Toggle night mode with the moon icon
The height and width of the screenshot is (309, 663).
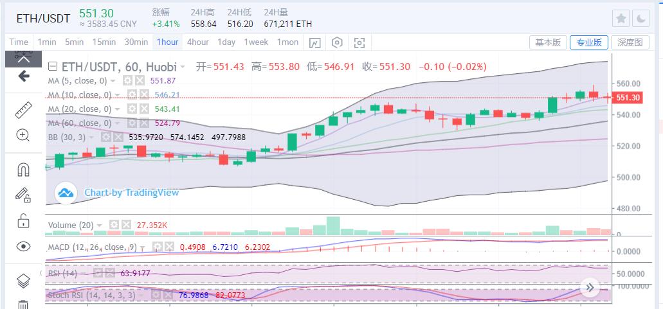click(641, 18)
